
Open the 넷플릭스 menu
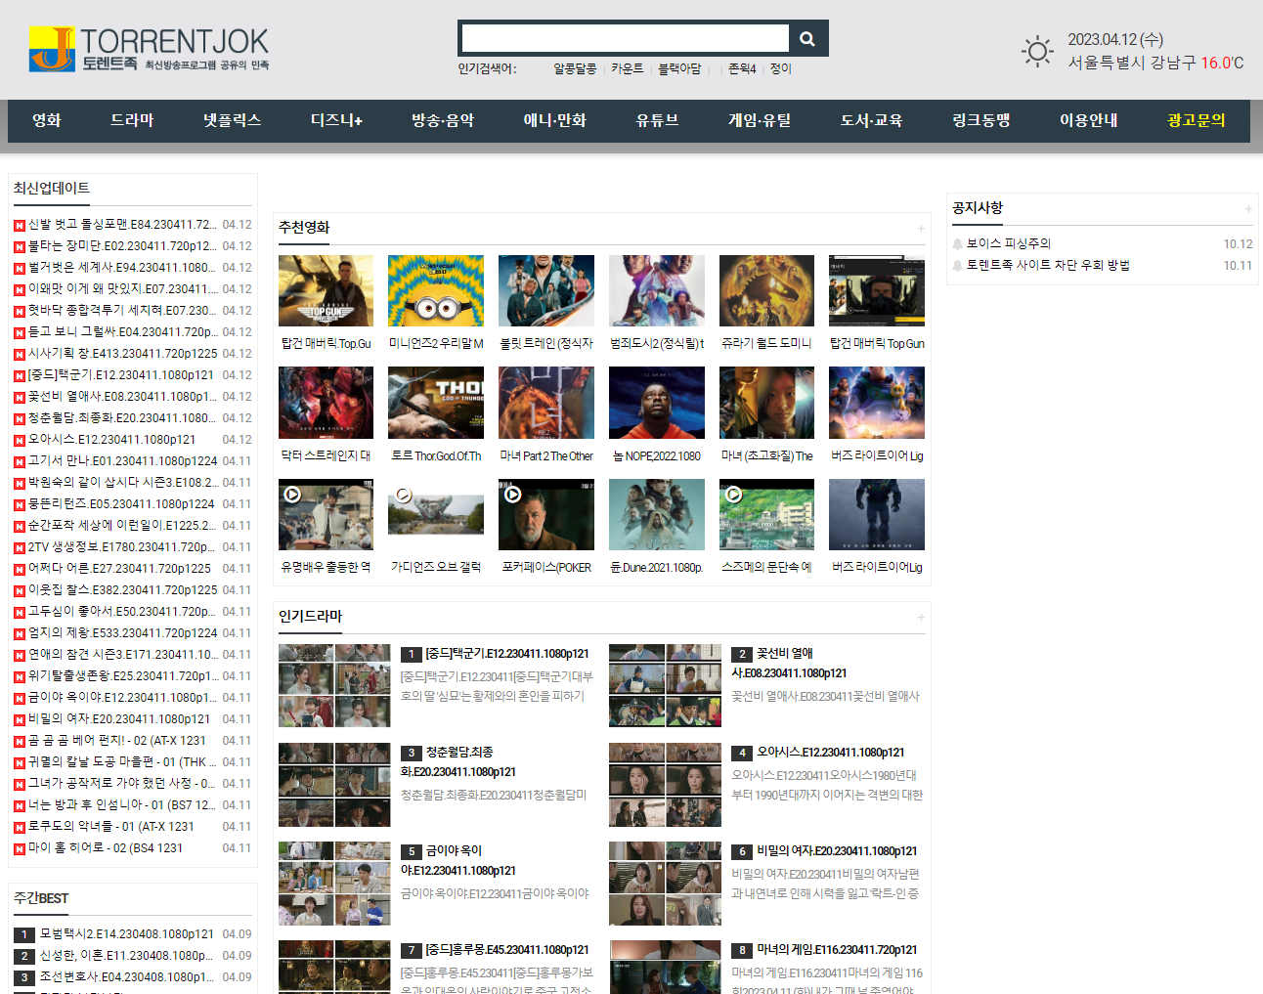[x=232, y=120]
